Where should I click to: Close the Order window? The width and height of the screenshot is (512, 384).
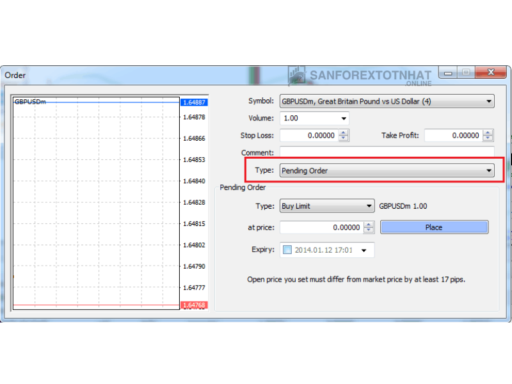point(491,72)
